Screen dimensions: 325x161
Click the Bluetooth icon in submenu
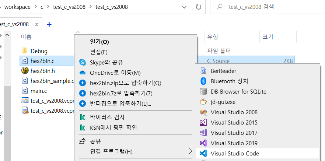(x=203, y=81)
